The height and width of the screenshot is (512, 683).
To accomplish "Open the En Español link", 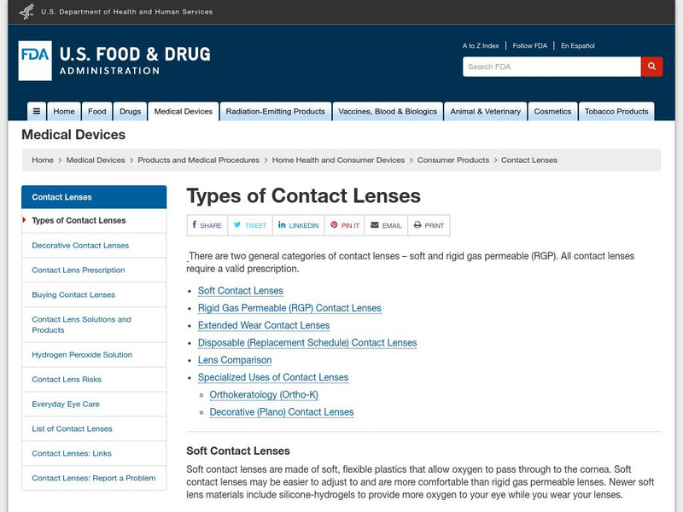I will click(579, 45).
